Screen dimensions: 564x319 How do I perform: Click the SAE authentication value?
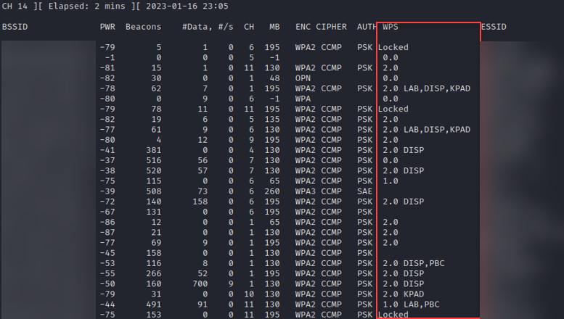pyautogui.click(x=364, y=191)
